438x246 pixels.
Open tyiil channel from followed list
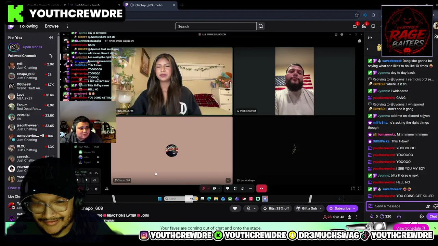[x=31, y=66]
